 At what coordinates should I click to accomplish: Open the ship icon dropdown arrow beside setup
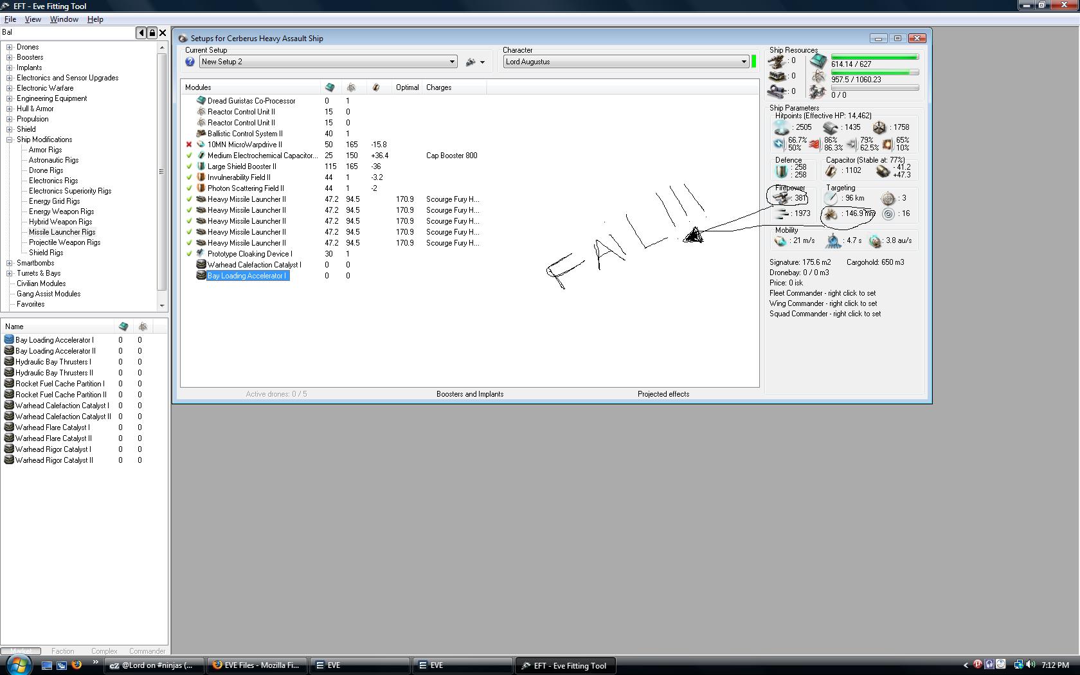[482, 62]
